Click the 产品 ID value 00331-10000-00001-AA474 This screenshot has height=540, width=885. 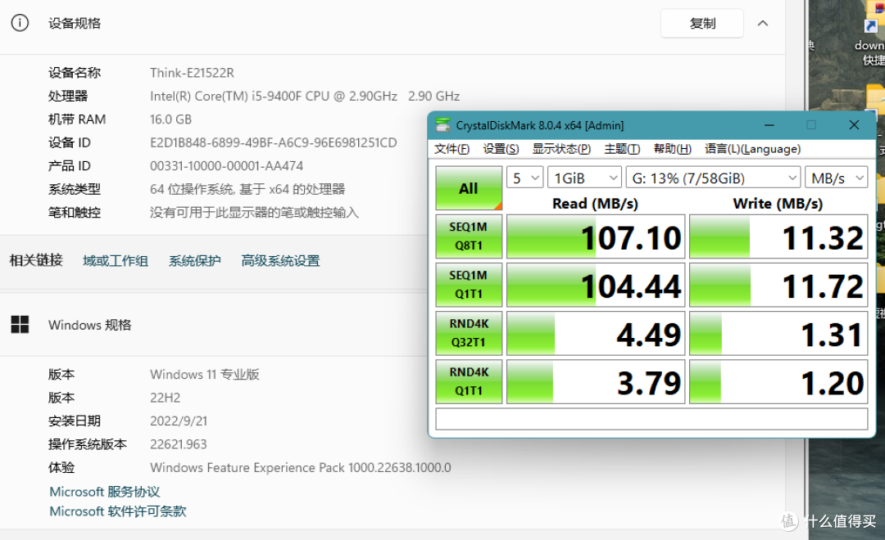click(226, 166)
